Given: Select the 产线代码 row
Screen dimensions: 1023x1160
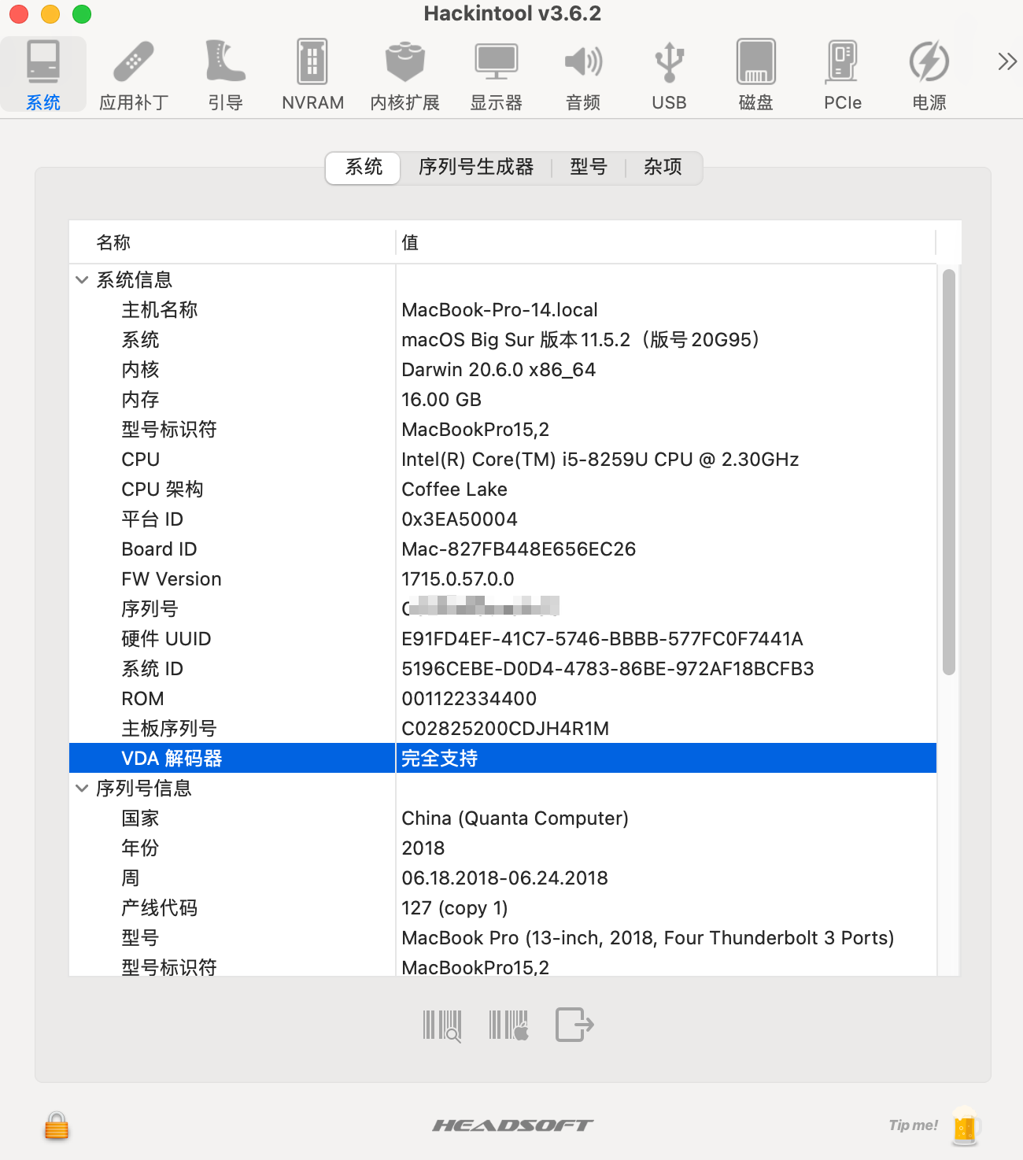Looking at the screenshot, I should 503,908.
